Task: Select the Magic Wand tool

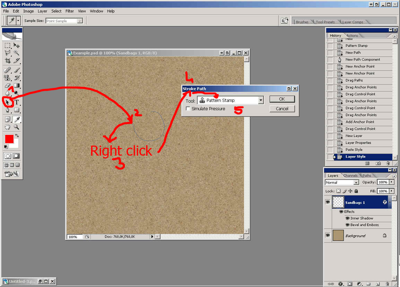Action: coord(17,53)
